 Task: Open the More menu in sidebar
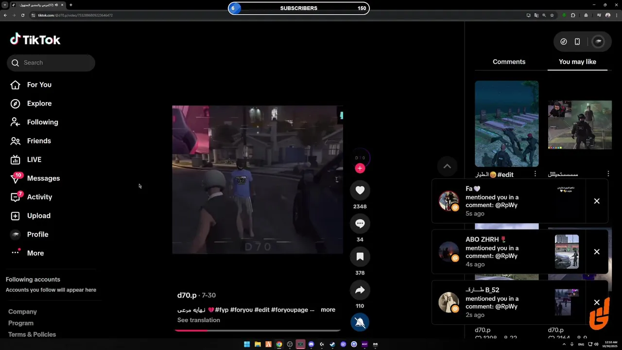tap(35, 253)
